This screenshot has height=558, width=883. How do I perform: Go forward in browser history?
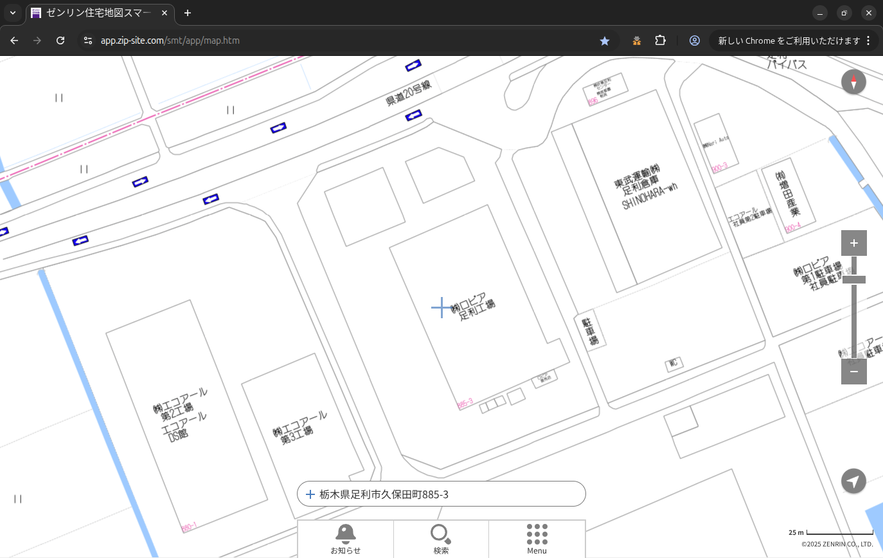(37, 40)
